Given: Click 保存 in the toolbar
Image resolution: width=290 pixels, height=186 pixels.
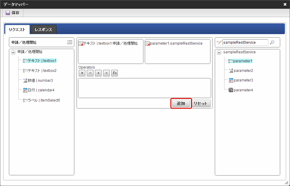Looking at the screenshot, I should pyautogui.click(x=13, y=13).
